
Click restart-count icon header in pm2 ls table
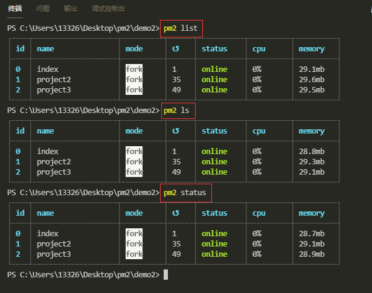coord(176,130)
